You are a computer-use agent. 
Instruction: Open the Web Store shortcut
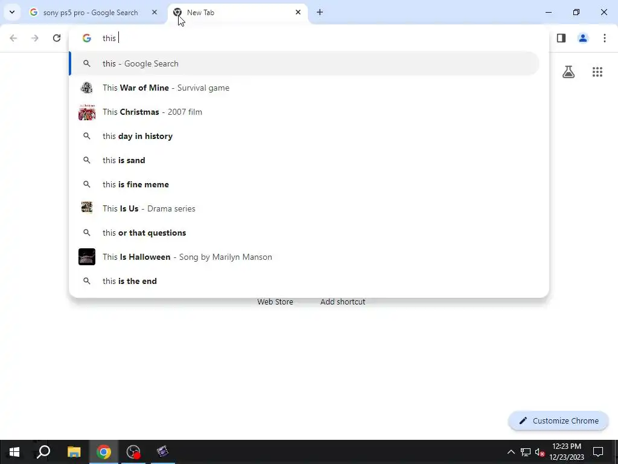tap(275, 302)
